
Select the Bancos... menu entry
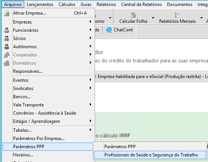48,97
